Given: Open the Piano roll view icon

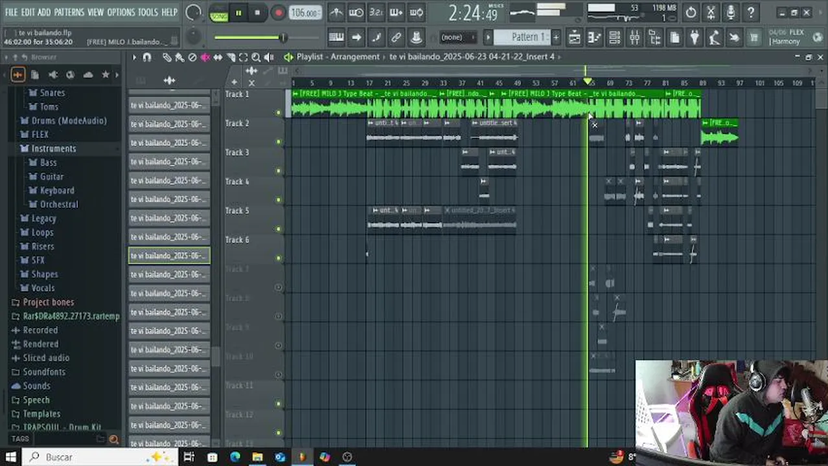Looking at the screenshot, I should (595, 38).
